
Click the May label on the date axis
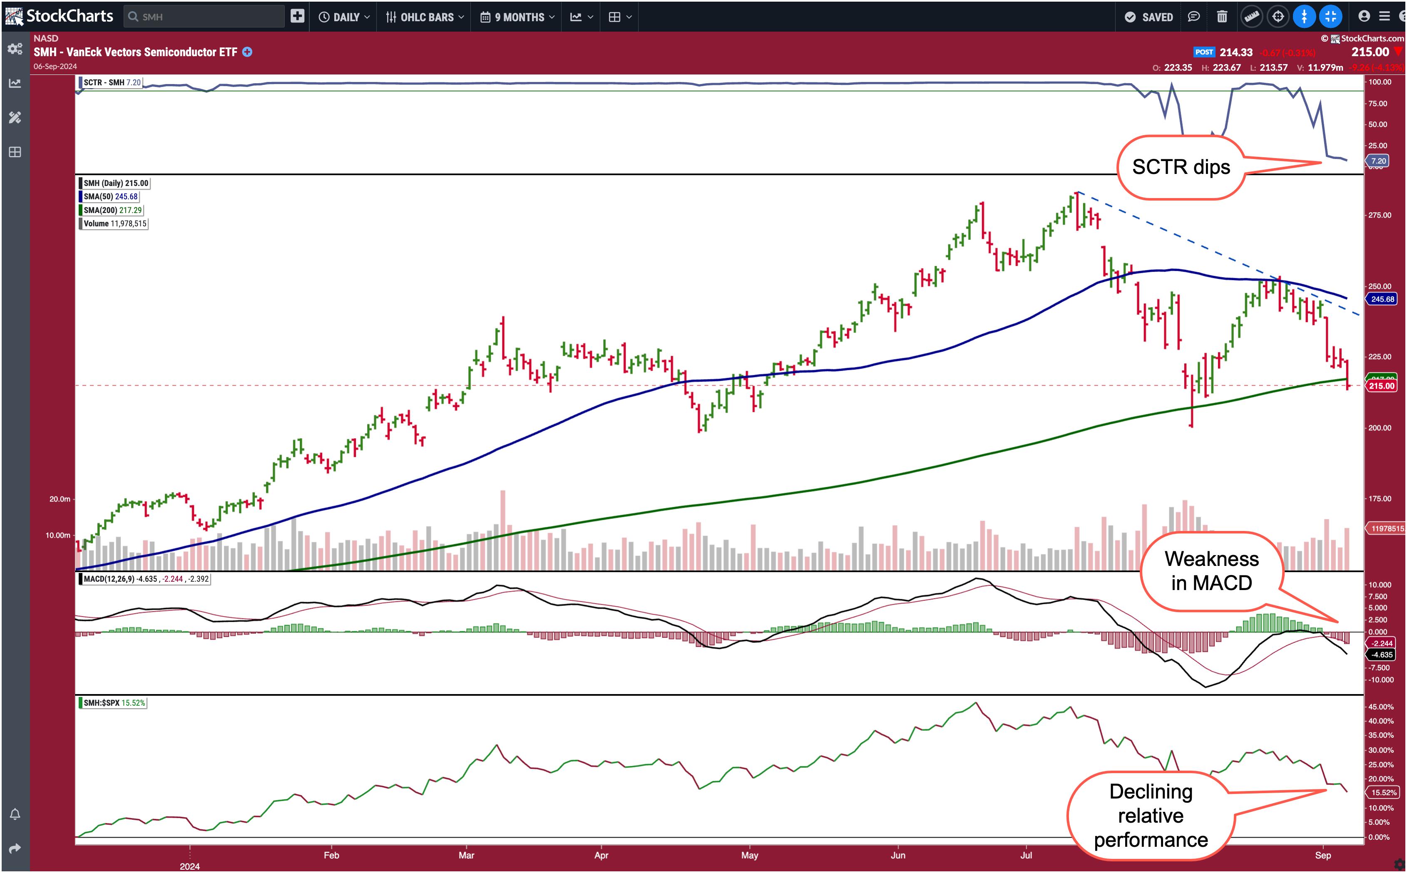tap(749, 855)
